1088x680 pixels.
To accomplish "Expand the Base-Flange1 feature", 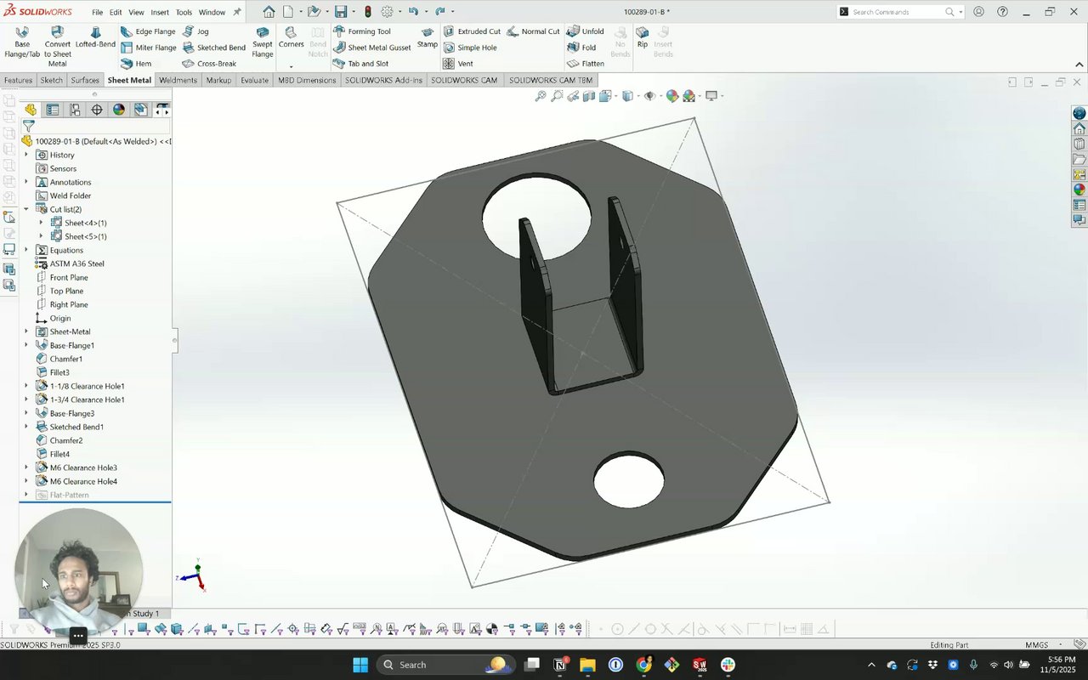I will (x=26, y=345).
